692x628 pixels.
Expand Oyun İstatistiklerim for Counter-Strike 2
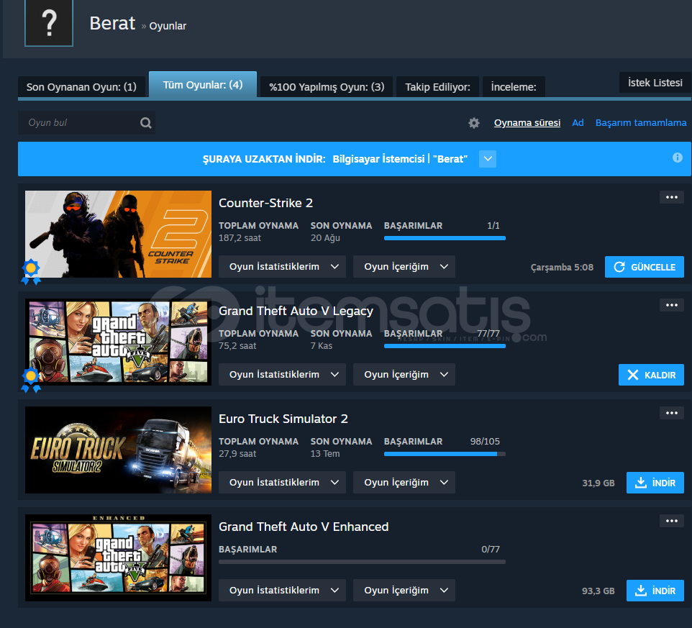coord(282,267)
